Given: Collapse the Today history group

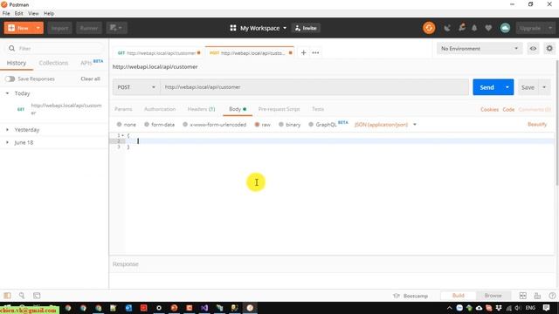Looking at the screenshot, I should click(x=8, y=93).
